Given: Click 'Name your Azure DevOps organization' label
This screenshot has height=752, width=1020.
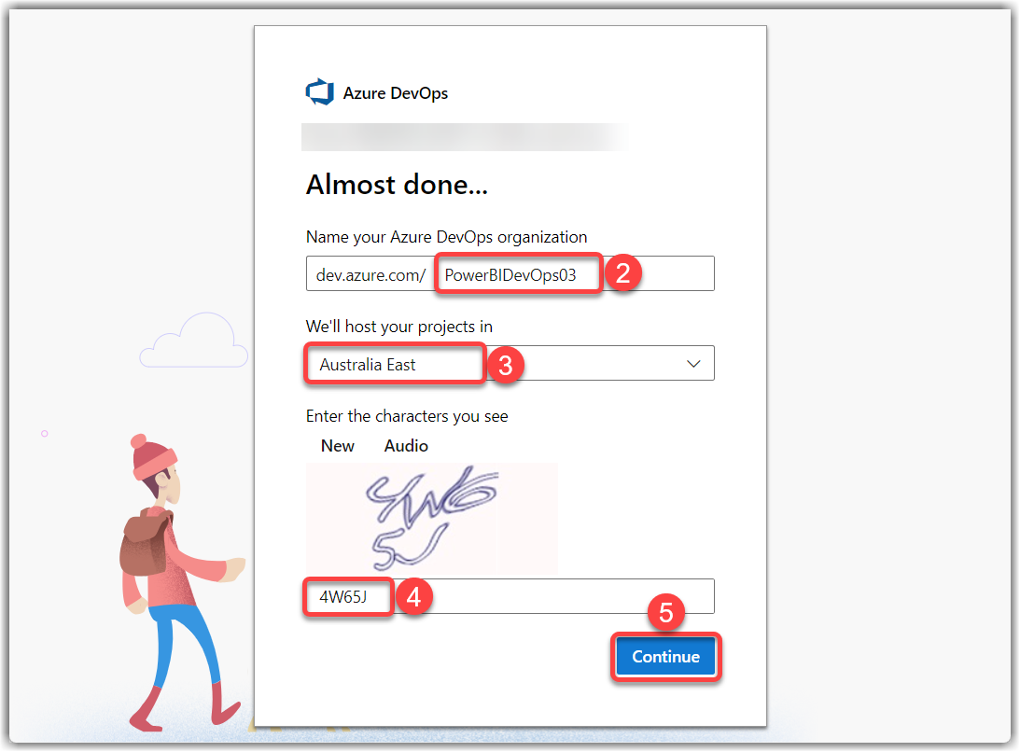Looking at the screenshot, I should [446, 237].
